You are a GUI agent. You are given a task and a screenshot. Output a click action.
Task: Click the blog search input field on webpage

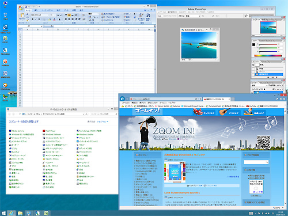point(256,162)
